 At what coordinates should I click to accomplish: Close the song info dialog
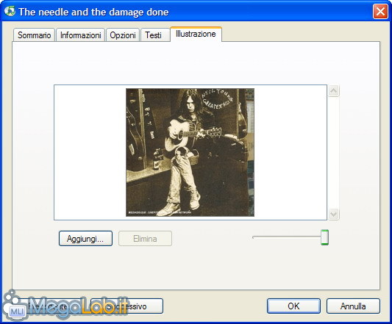coord(380,12)
